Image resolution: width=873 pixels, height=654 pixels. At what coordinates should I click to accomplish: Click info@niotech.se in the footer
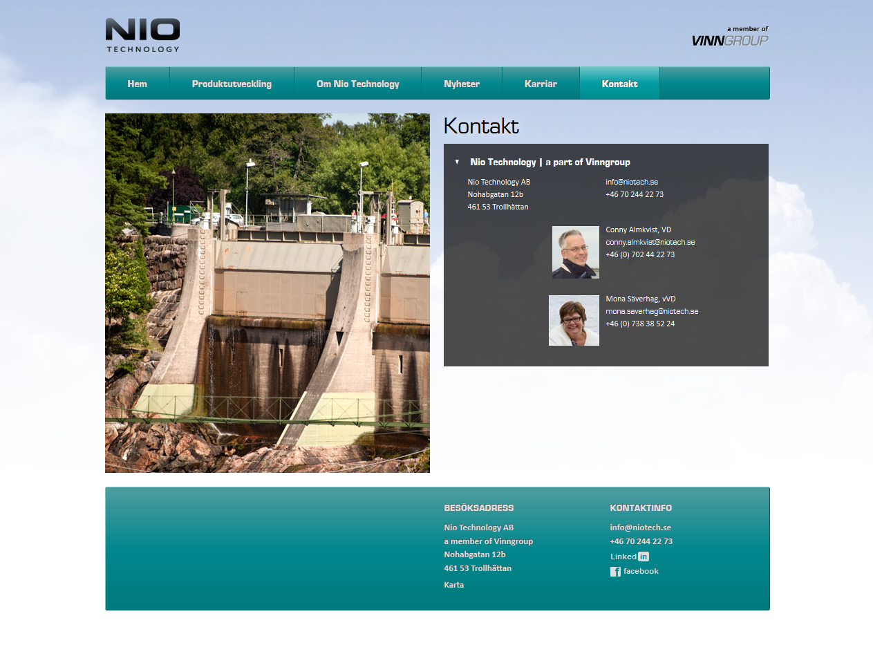[641, 527]
